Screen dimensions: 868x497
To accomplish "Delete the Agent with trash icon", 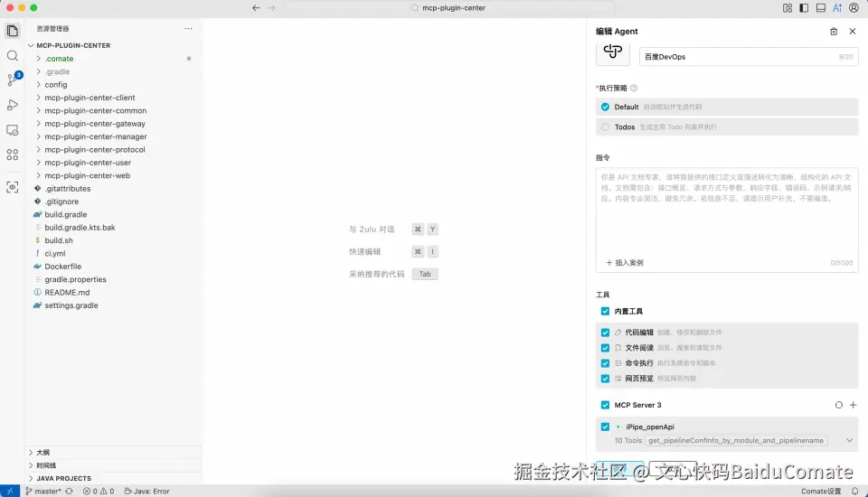I will [834, 32].
